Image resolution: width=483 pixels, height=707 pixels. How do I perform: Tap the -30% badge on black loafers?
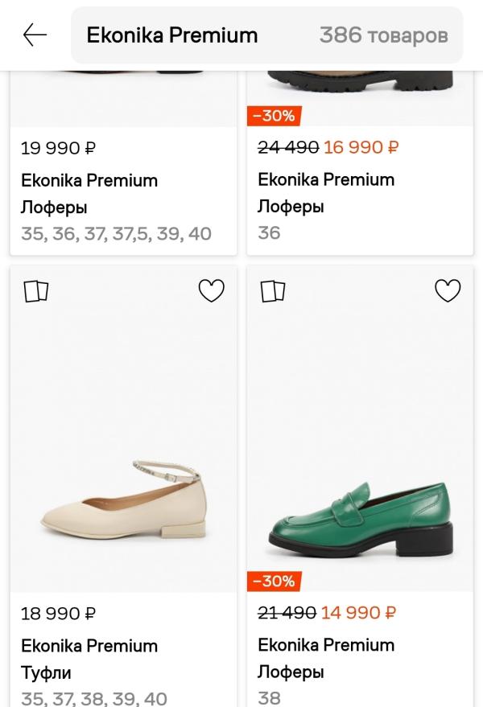pyautogui.click(x=274, y=116)
